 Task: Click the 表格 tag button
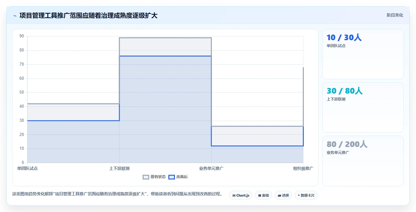point(263,195)
